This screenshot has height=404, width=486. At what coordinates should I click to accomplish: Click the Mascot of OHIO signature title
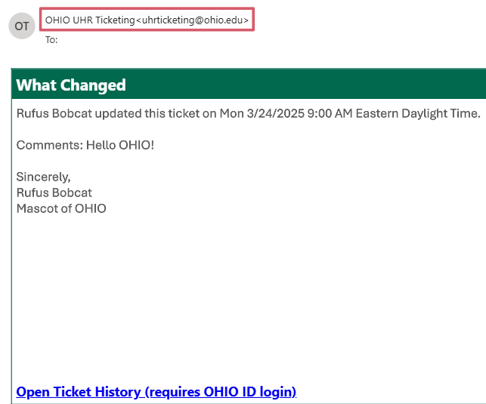(x=61, y=208)
